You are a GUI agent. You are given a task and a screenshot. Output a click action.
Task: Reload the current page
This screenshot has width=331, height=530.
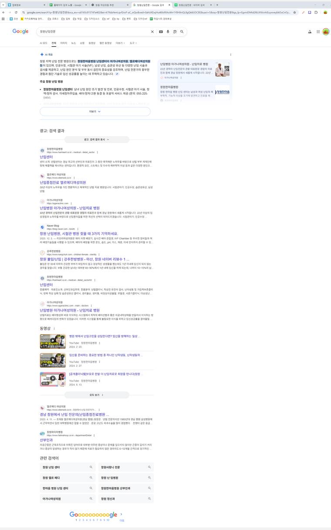(16, 12)
